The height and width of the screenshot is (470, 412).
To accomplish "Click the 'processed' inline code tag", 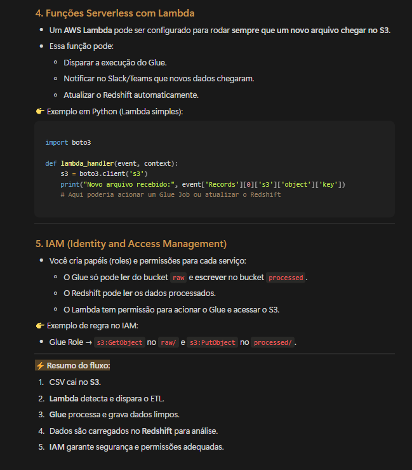I will click(286, 278).
